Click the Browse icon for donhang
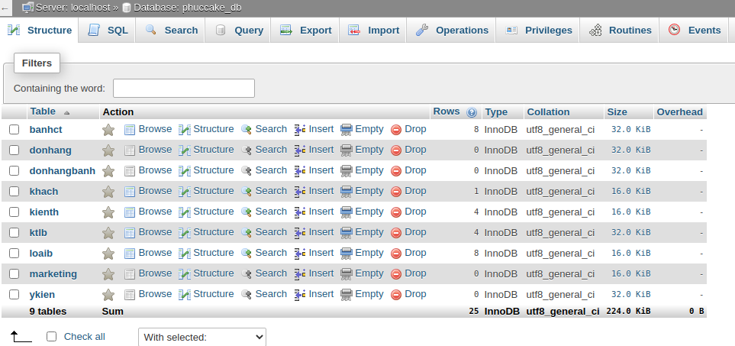This screenshot has height=346, width=735. pyautogui.click(x=130, y=150)
